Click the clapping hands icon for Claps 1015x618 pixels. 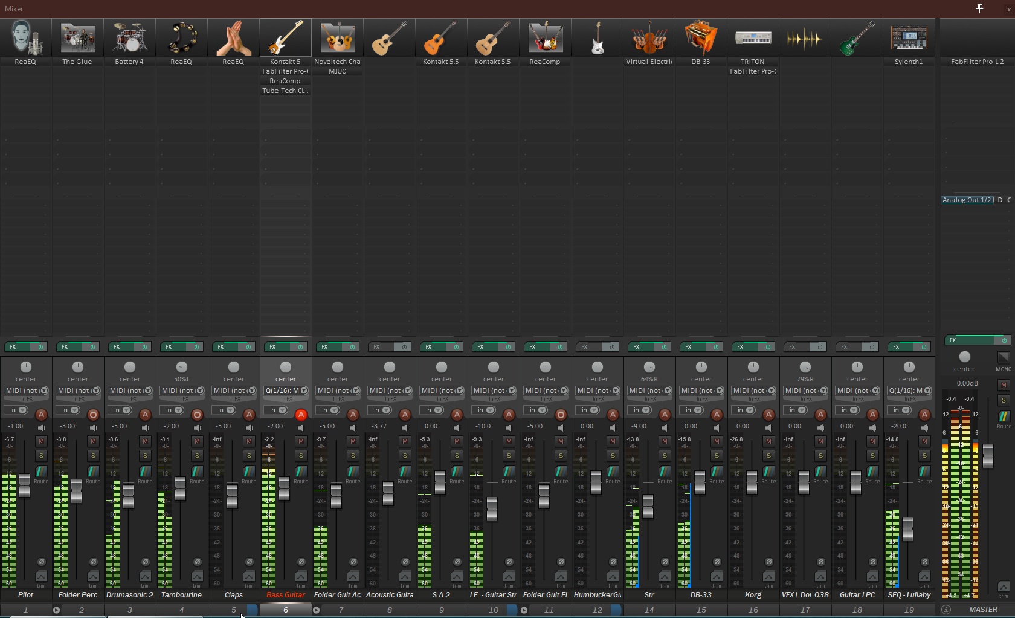(x=233, y=37)
